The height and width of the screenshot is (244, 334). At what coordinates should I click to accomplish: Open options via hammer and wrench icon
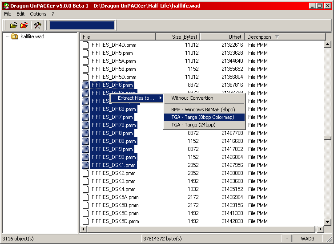click(x=37, y=25)
